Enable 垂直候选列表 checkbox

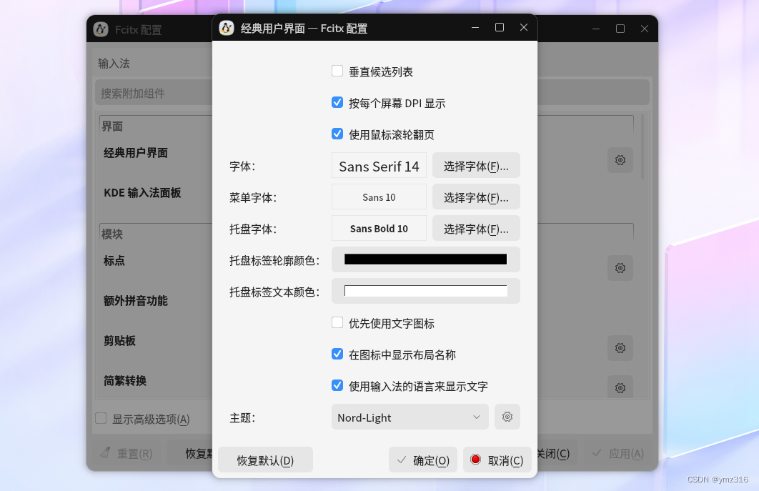[337, 71]
